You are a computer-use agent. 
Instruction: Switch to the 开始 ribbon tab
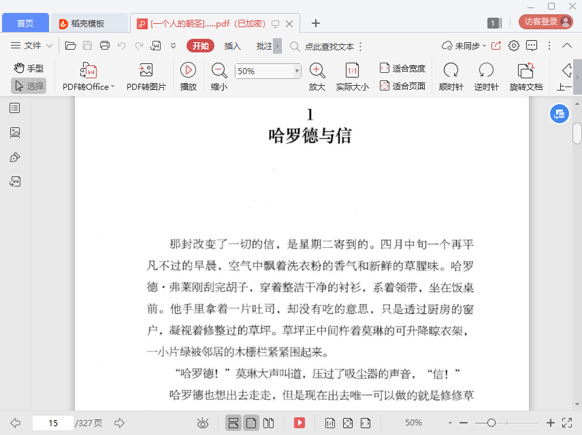click(200, 46)
